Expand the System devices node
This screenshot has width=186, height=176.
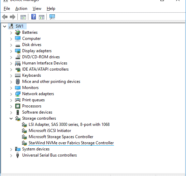(11, 149)
